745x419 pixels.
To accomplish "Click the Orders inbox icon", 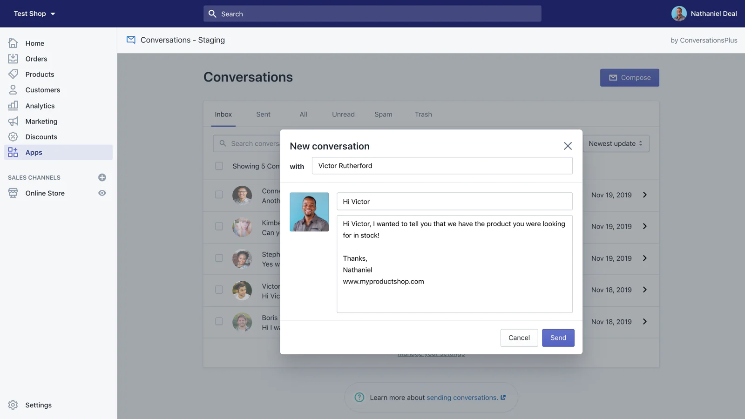I will click(x=13, y=59).
